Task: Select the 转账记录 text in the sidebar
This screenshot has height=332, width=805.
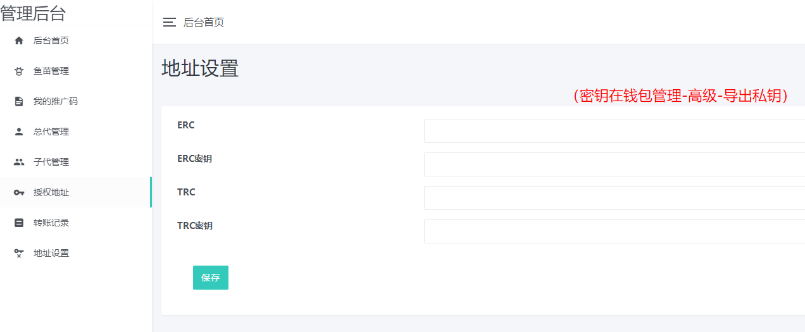Action: point(51,223)
